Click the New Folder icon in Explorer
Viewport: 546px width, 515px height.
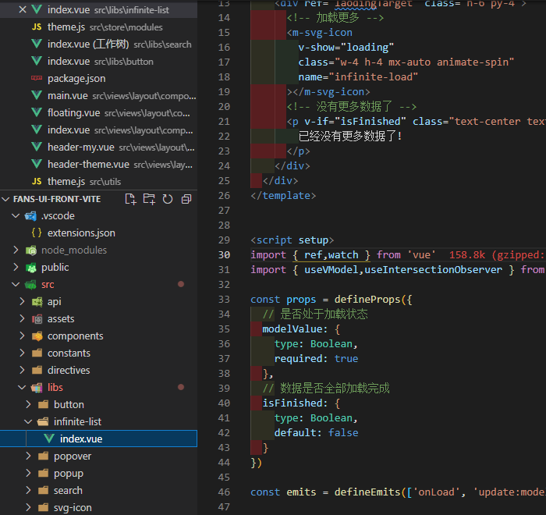[x=150, y=199]
